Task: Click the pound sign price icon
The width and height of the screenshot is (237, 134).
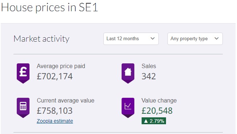Action: pyautogui.click(x=23, y=74)
